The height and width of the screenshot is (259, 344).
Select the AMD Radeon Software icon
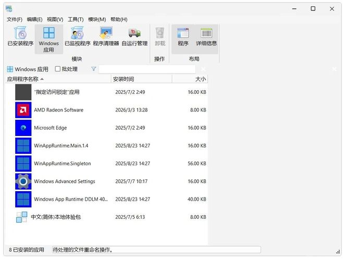tap(23, 110)
